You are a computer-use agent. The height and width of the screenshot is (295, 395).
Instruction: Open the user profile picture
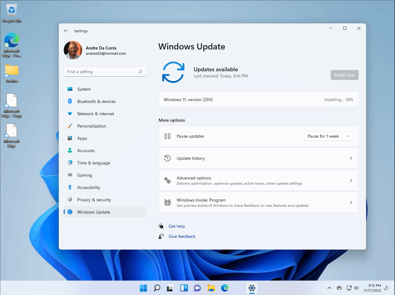73,50
